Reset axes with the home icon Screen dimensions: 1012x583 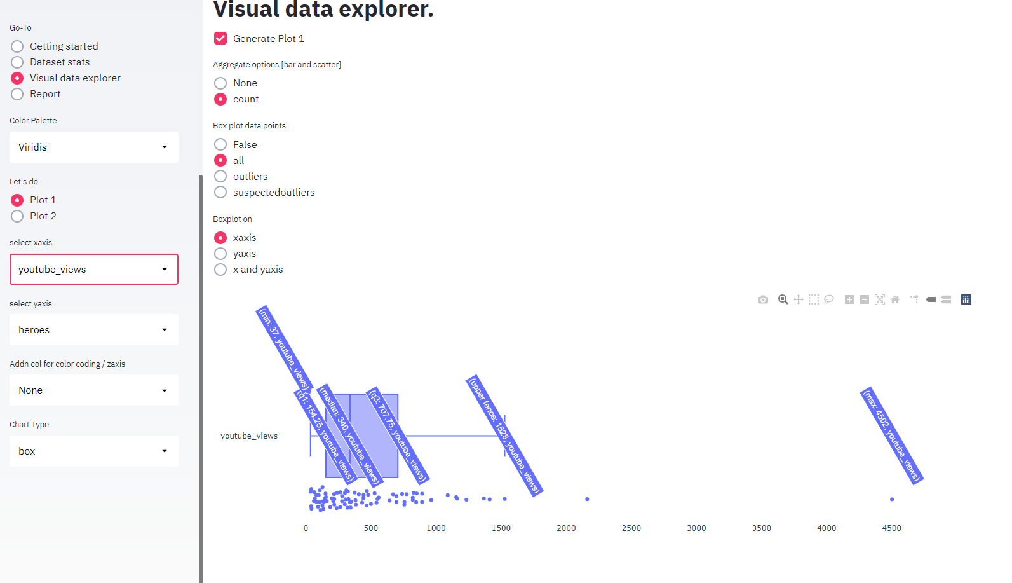895,299
